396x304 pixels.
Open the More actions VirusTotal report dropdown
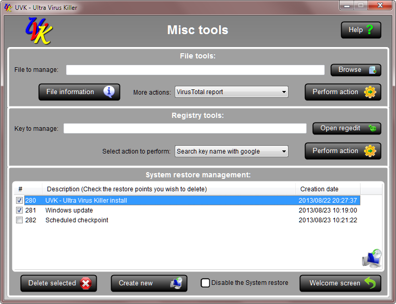[x=231, y=92]
